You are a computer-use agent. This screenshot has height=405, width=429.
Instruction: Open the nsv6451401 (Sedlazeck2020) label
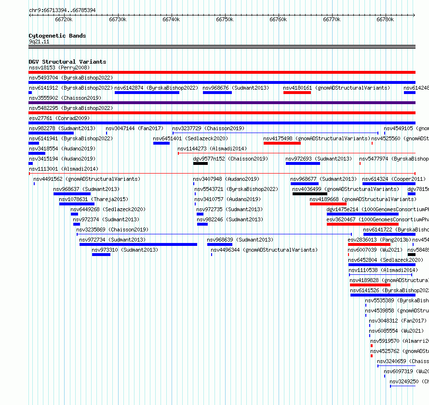coord(190,138)
